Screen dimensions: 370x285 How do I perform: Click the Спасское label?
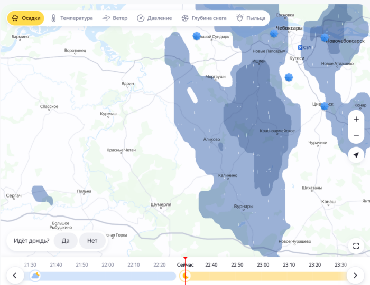click(49, 106)
